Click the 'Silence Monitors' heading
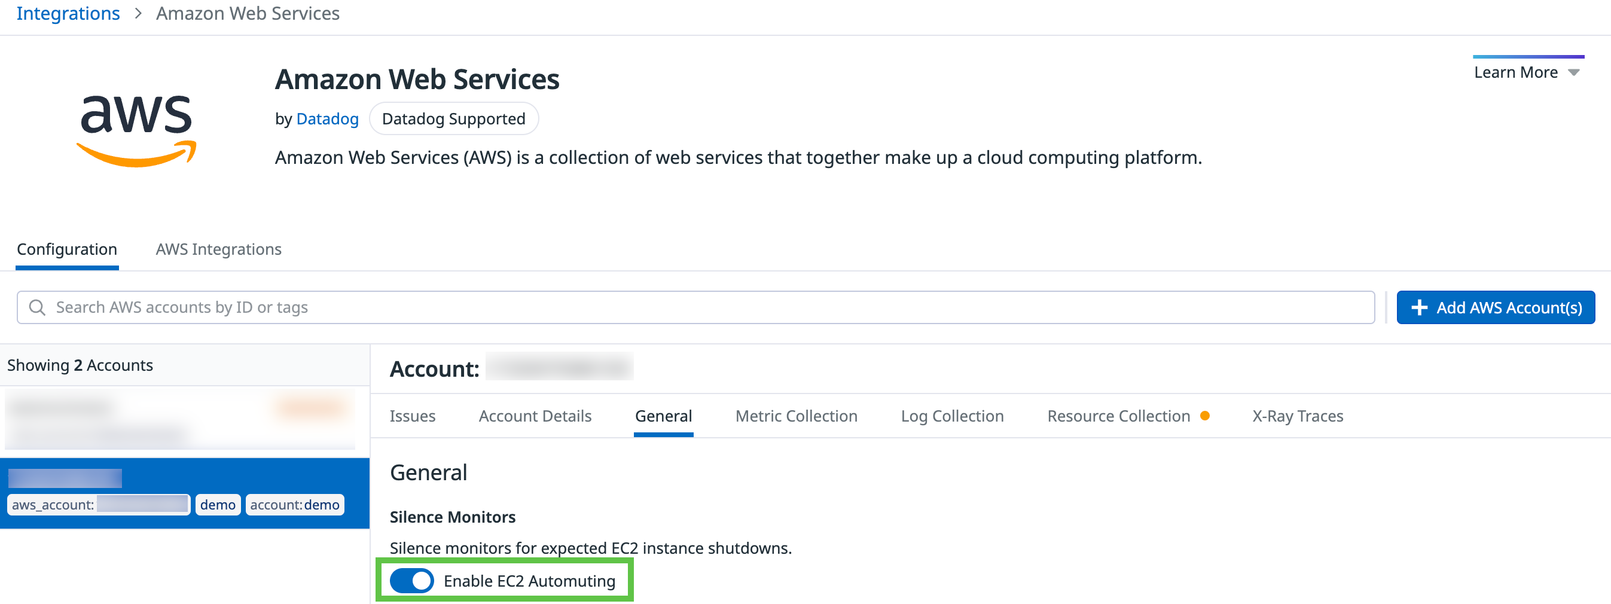Image resolution: width=1611 pixels, height=604 pixels. pyautogui.click(x=453, y=517)
